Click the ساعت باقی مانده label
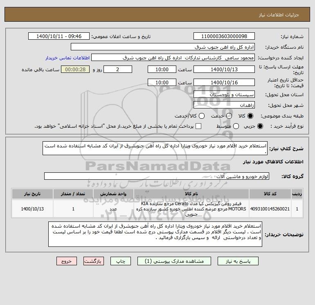The height and width of the screenshot is (305, 315). pos(40,70)
